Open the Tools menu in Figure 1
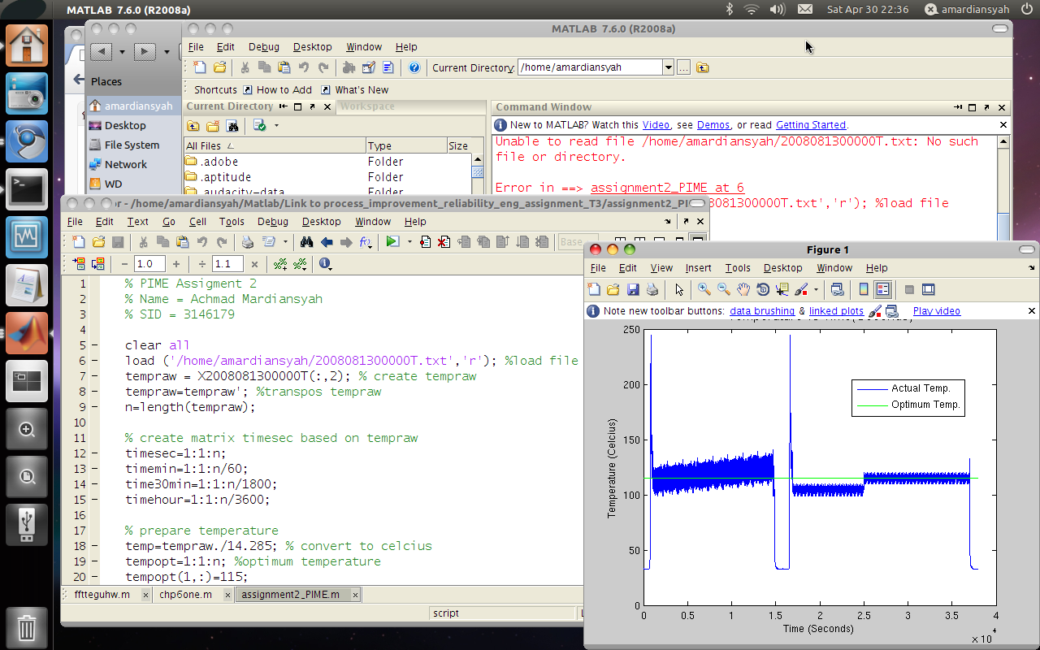Viewport: 1040px width, 650px height. (x=738, y=267)
